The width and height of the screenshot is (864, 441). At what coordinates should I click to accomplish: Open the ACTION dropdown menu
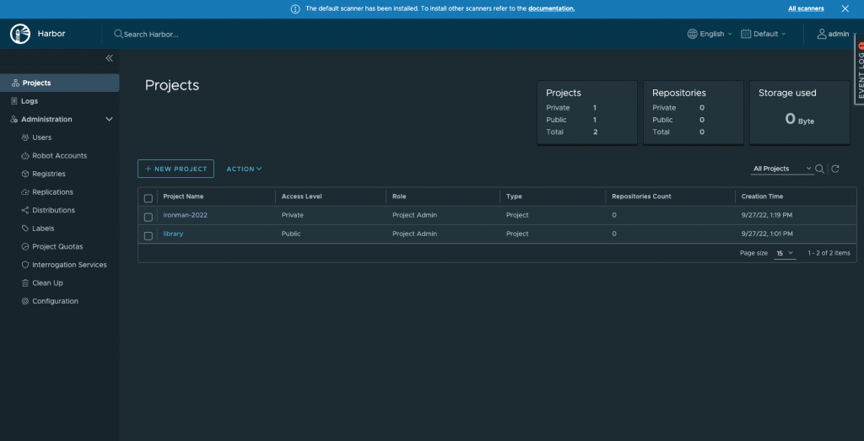(x=244, y=169)
